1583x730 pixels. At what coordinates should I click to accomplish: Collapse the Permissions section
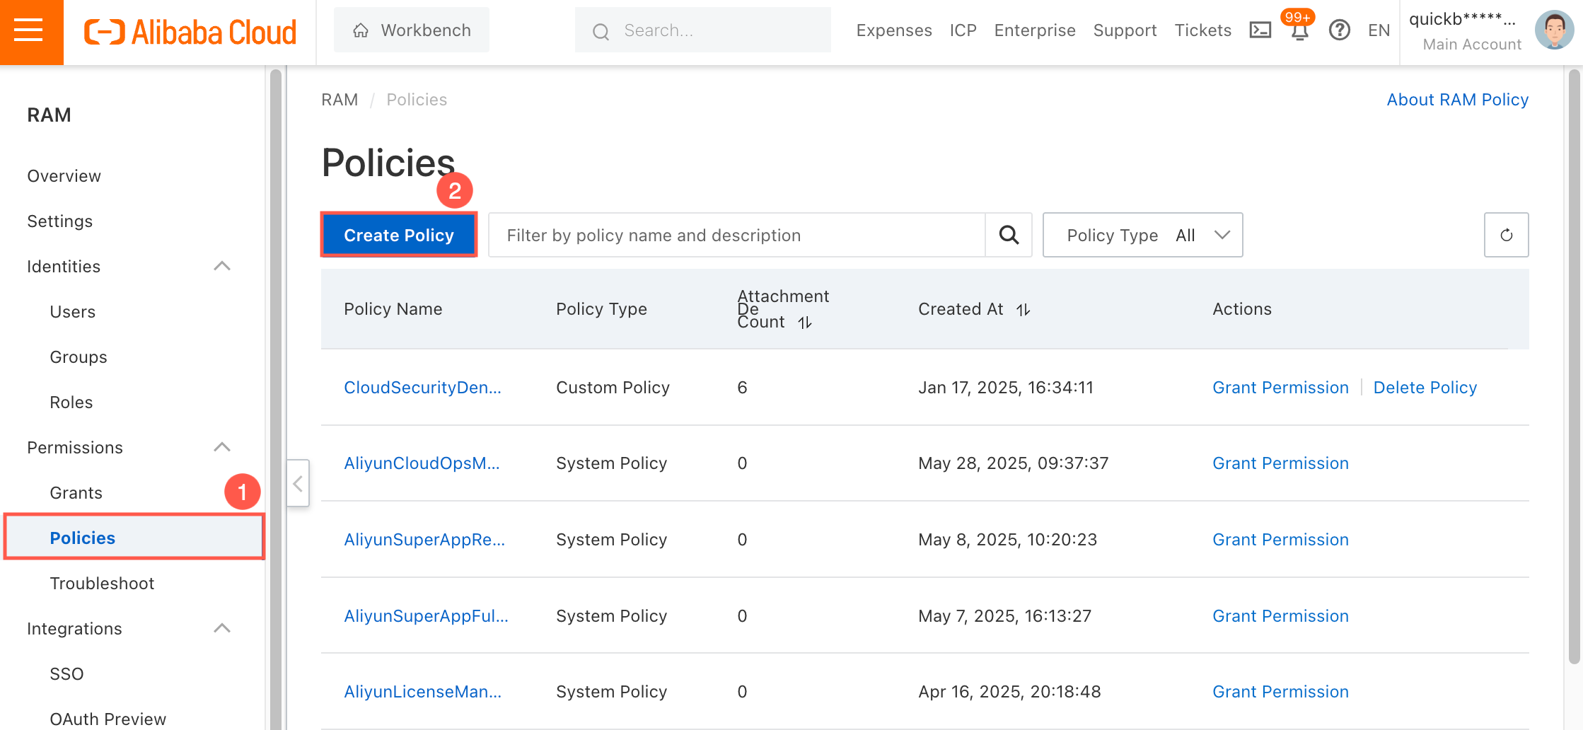coord(222,447)
